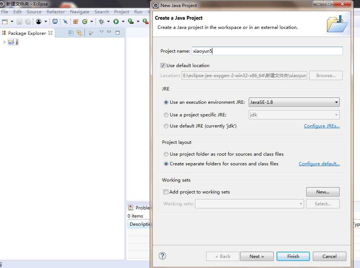Viewport: 360px width, 268px height.
Task: Click the help question mark icon in dialog
Action: pos(162,256)
